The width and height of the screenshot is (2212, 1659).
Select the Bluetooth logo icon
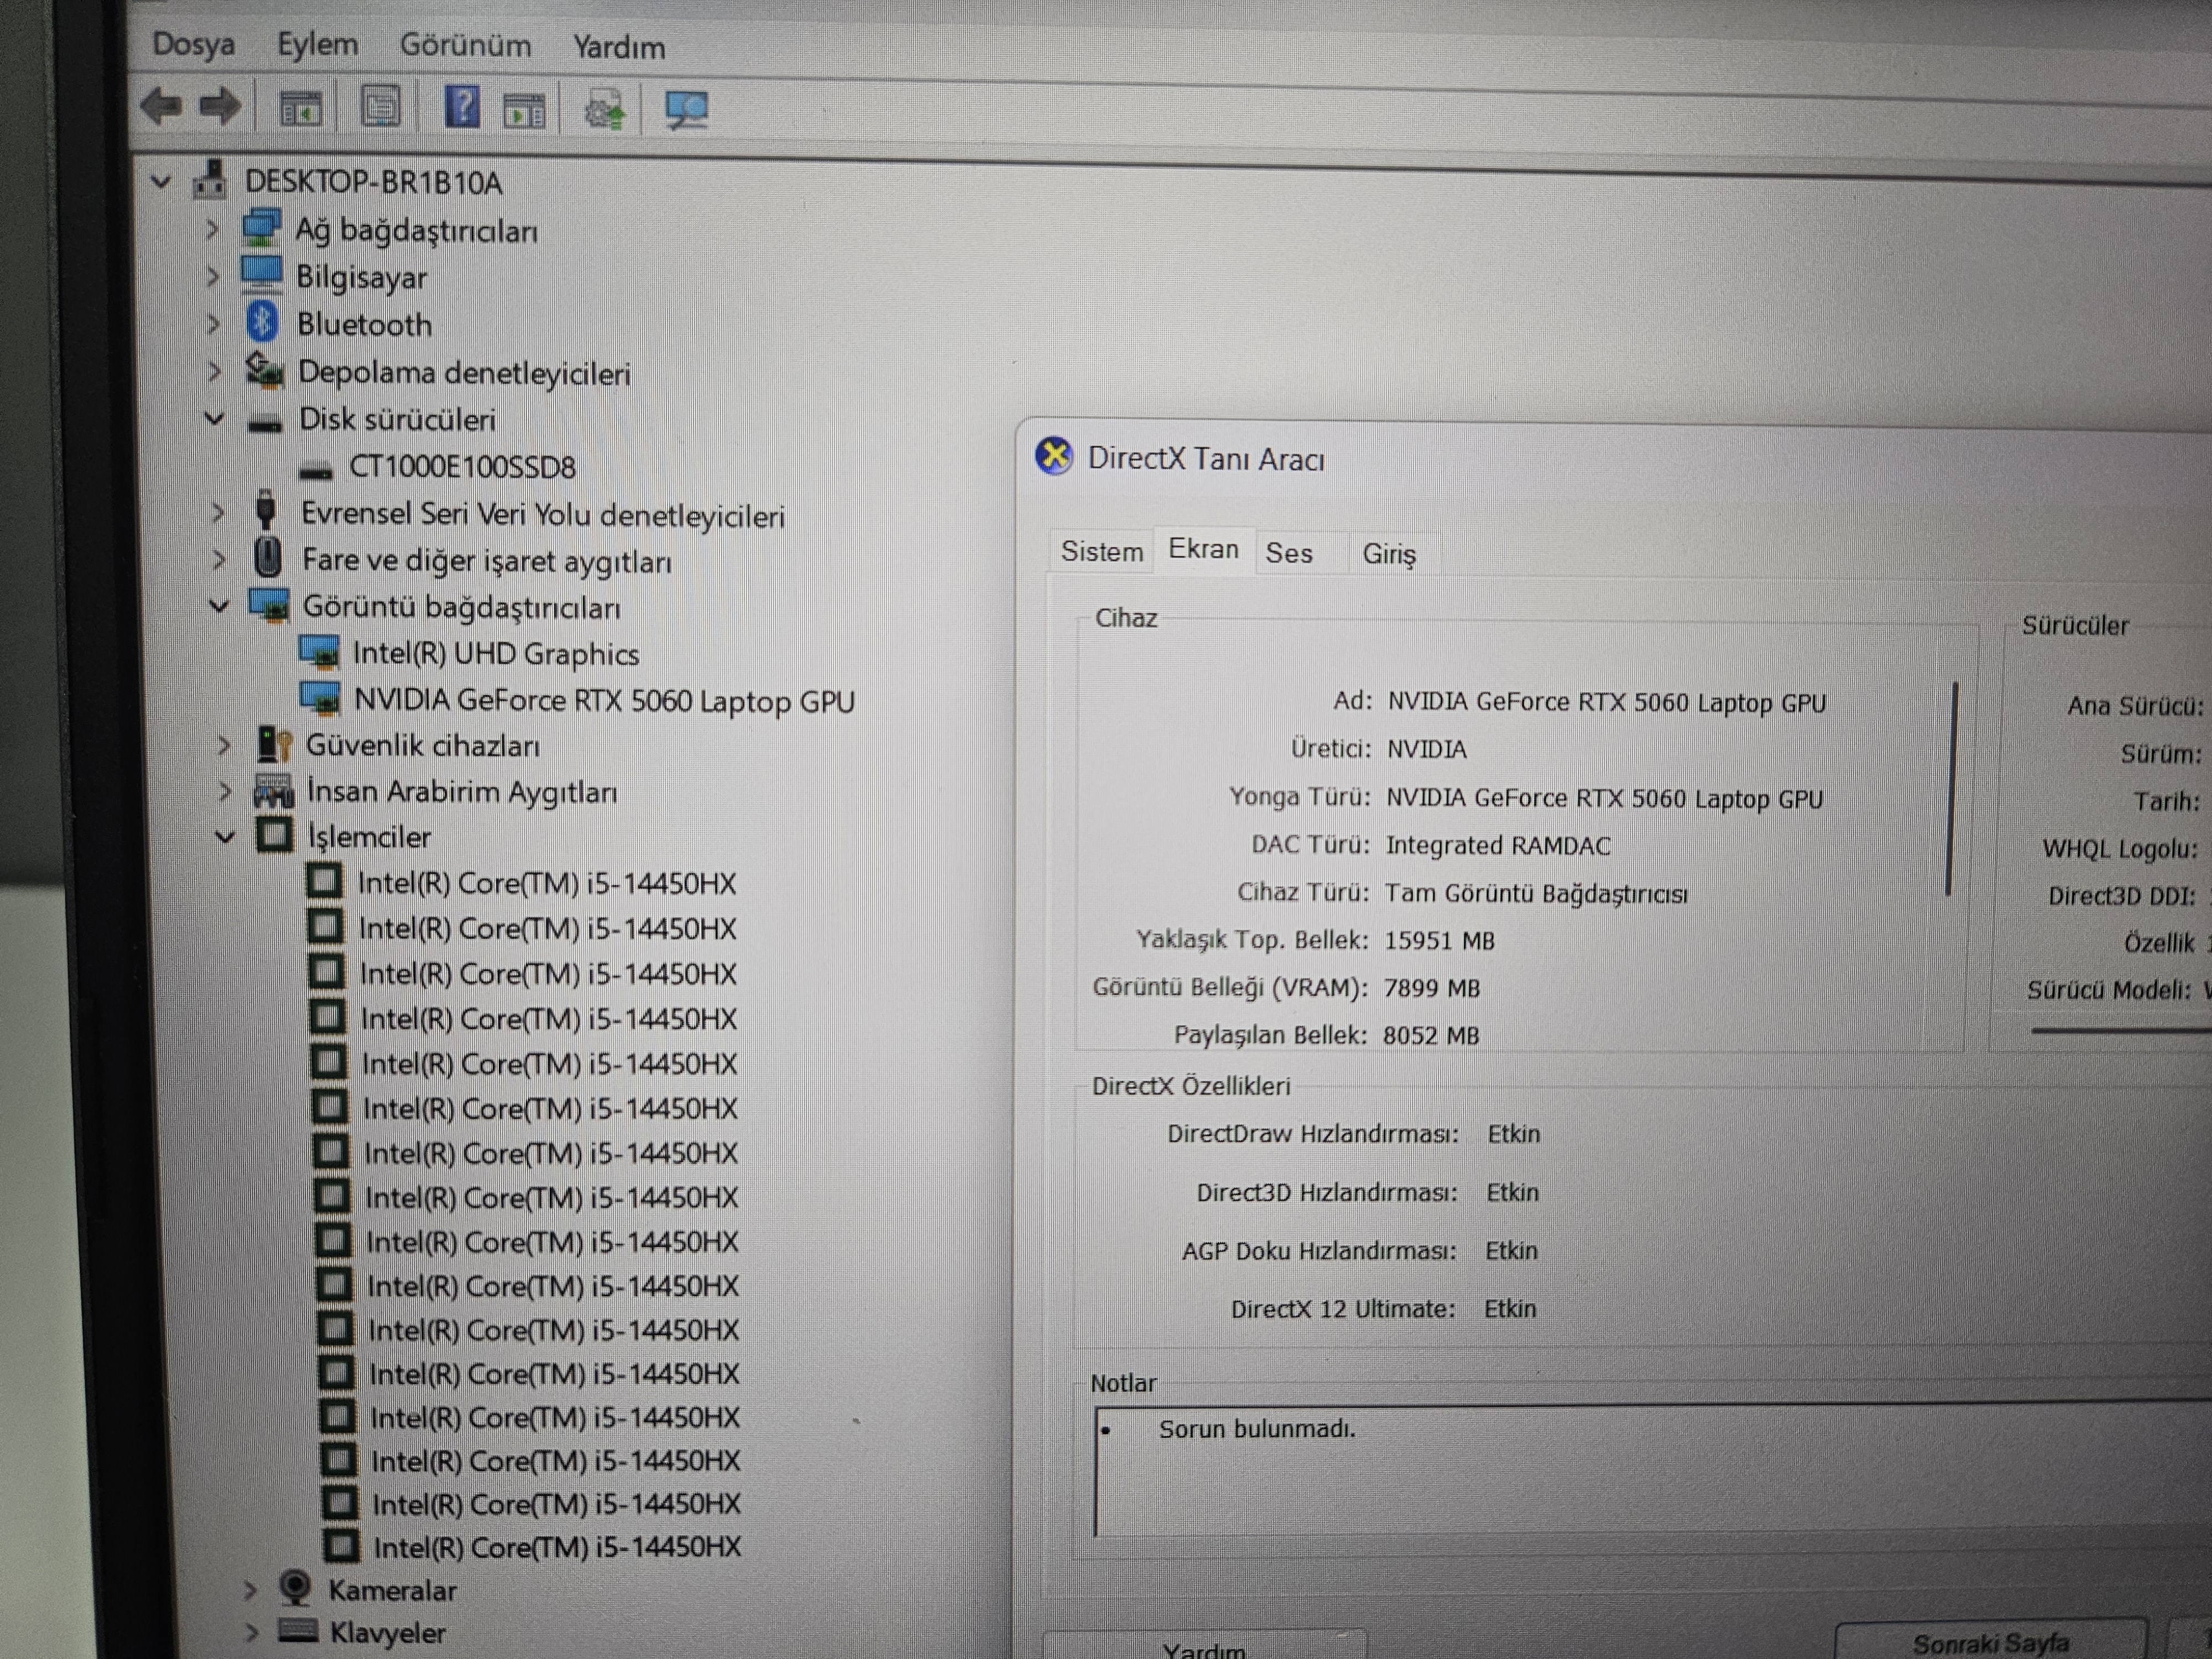click(x=262, y=321)
